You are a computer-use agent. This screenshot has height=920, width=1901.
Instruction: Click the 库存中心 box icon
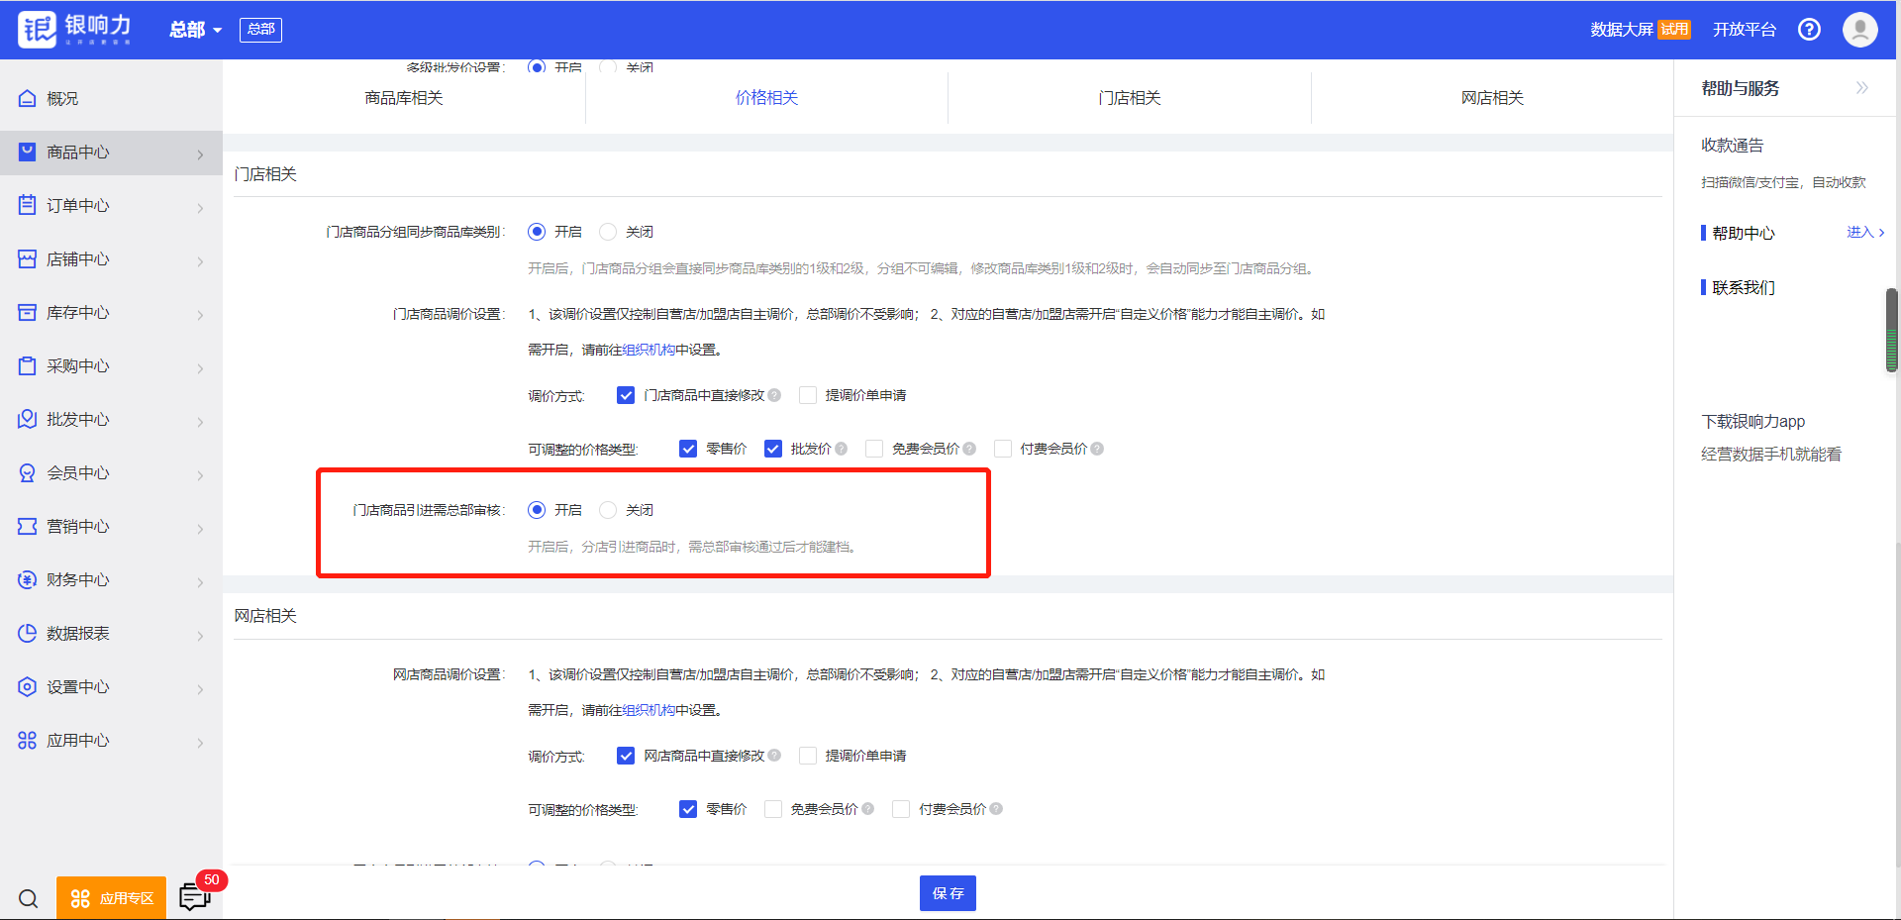(28, 312)
